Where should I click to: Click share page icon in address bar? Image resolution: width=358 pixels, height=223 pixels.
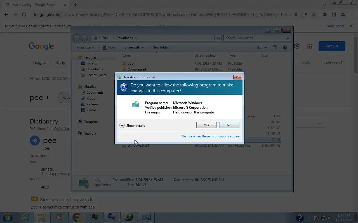305,14
